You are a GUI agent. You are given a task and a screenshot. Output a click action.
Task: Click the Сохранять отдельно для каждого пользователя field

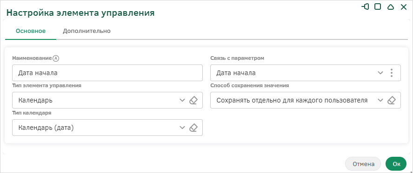[x=306, y=100]
